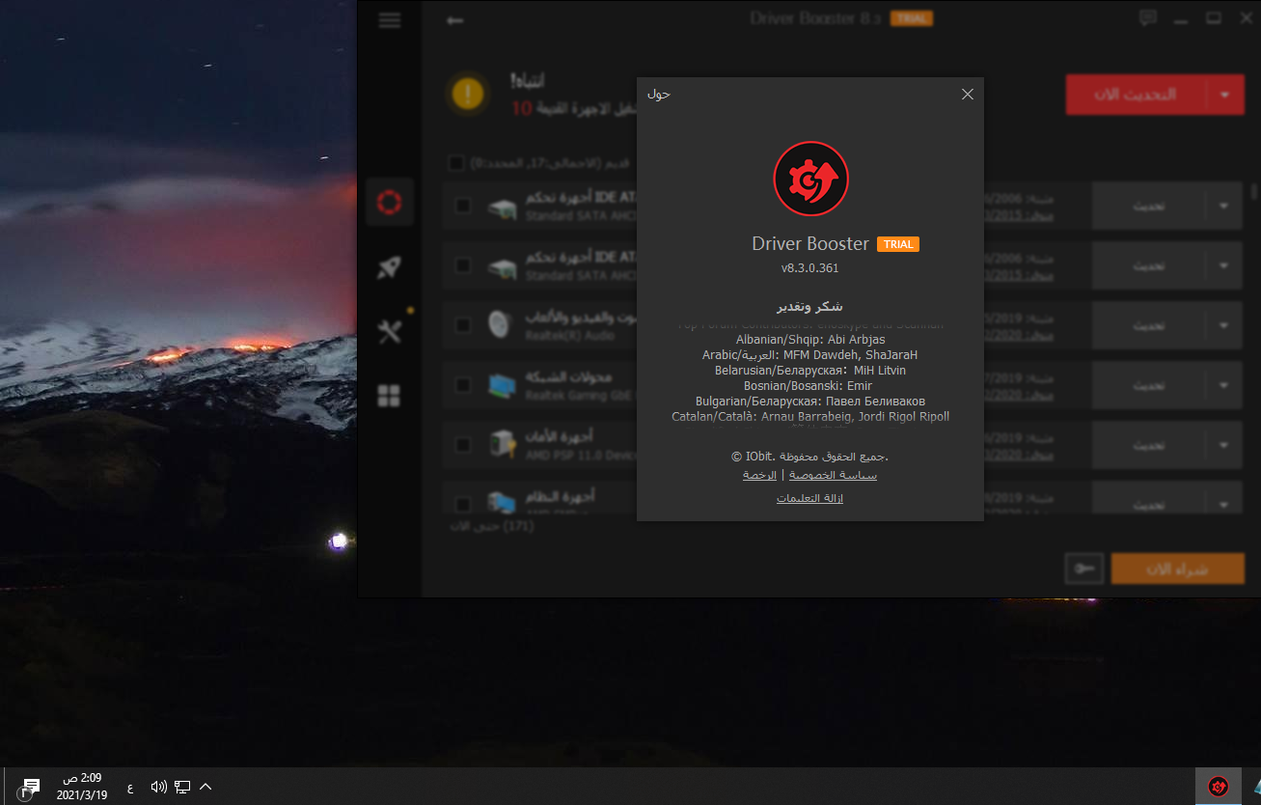1261x805 pixels.
Task: Close the About dialog with the X
Action: (968, 94)
